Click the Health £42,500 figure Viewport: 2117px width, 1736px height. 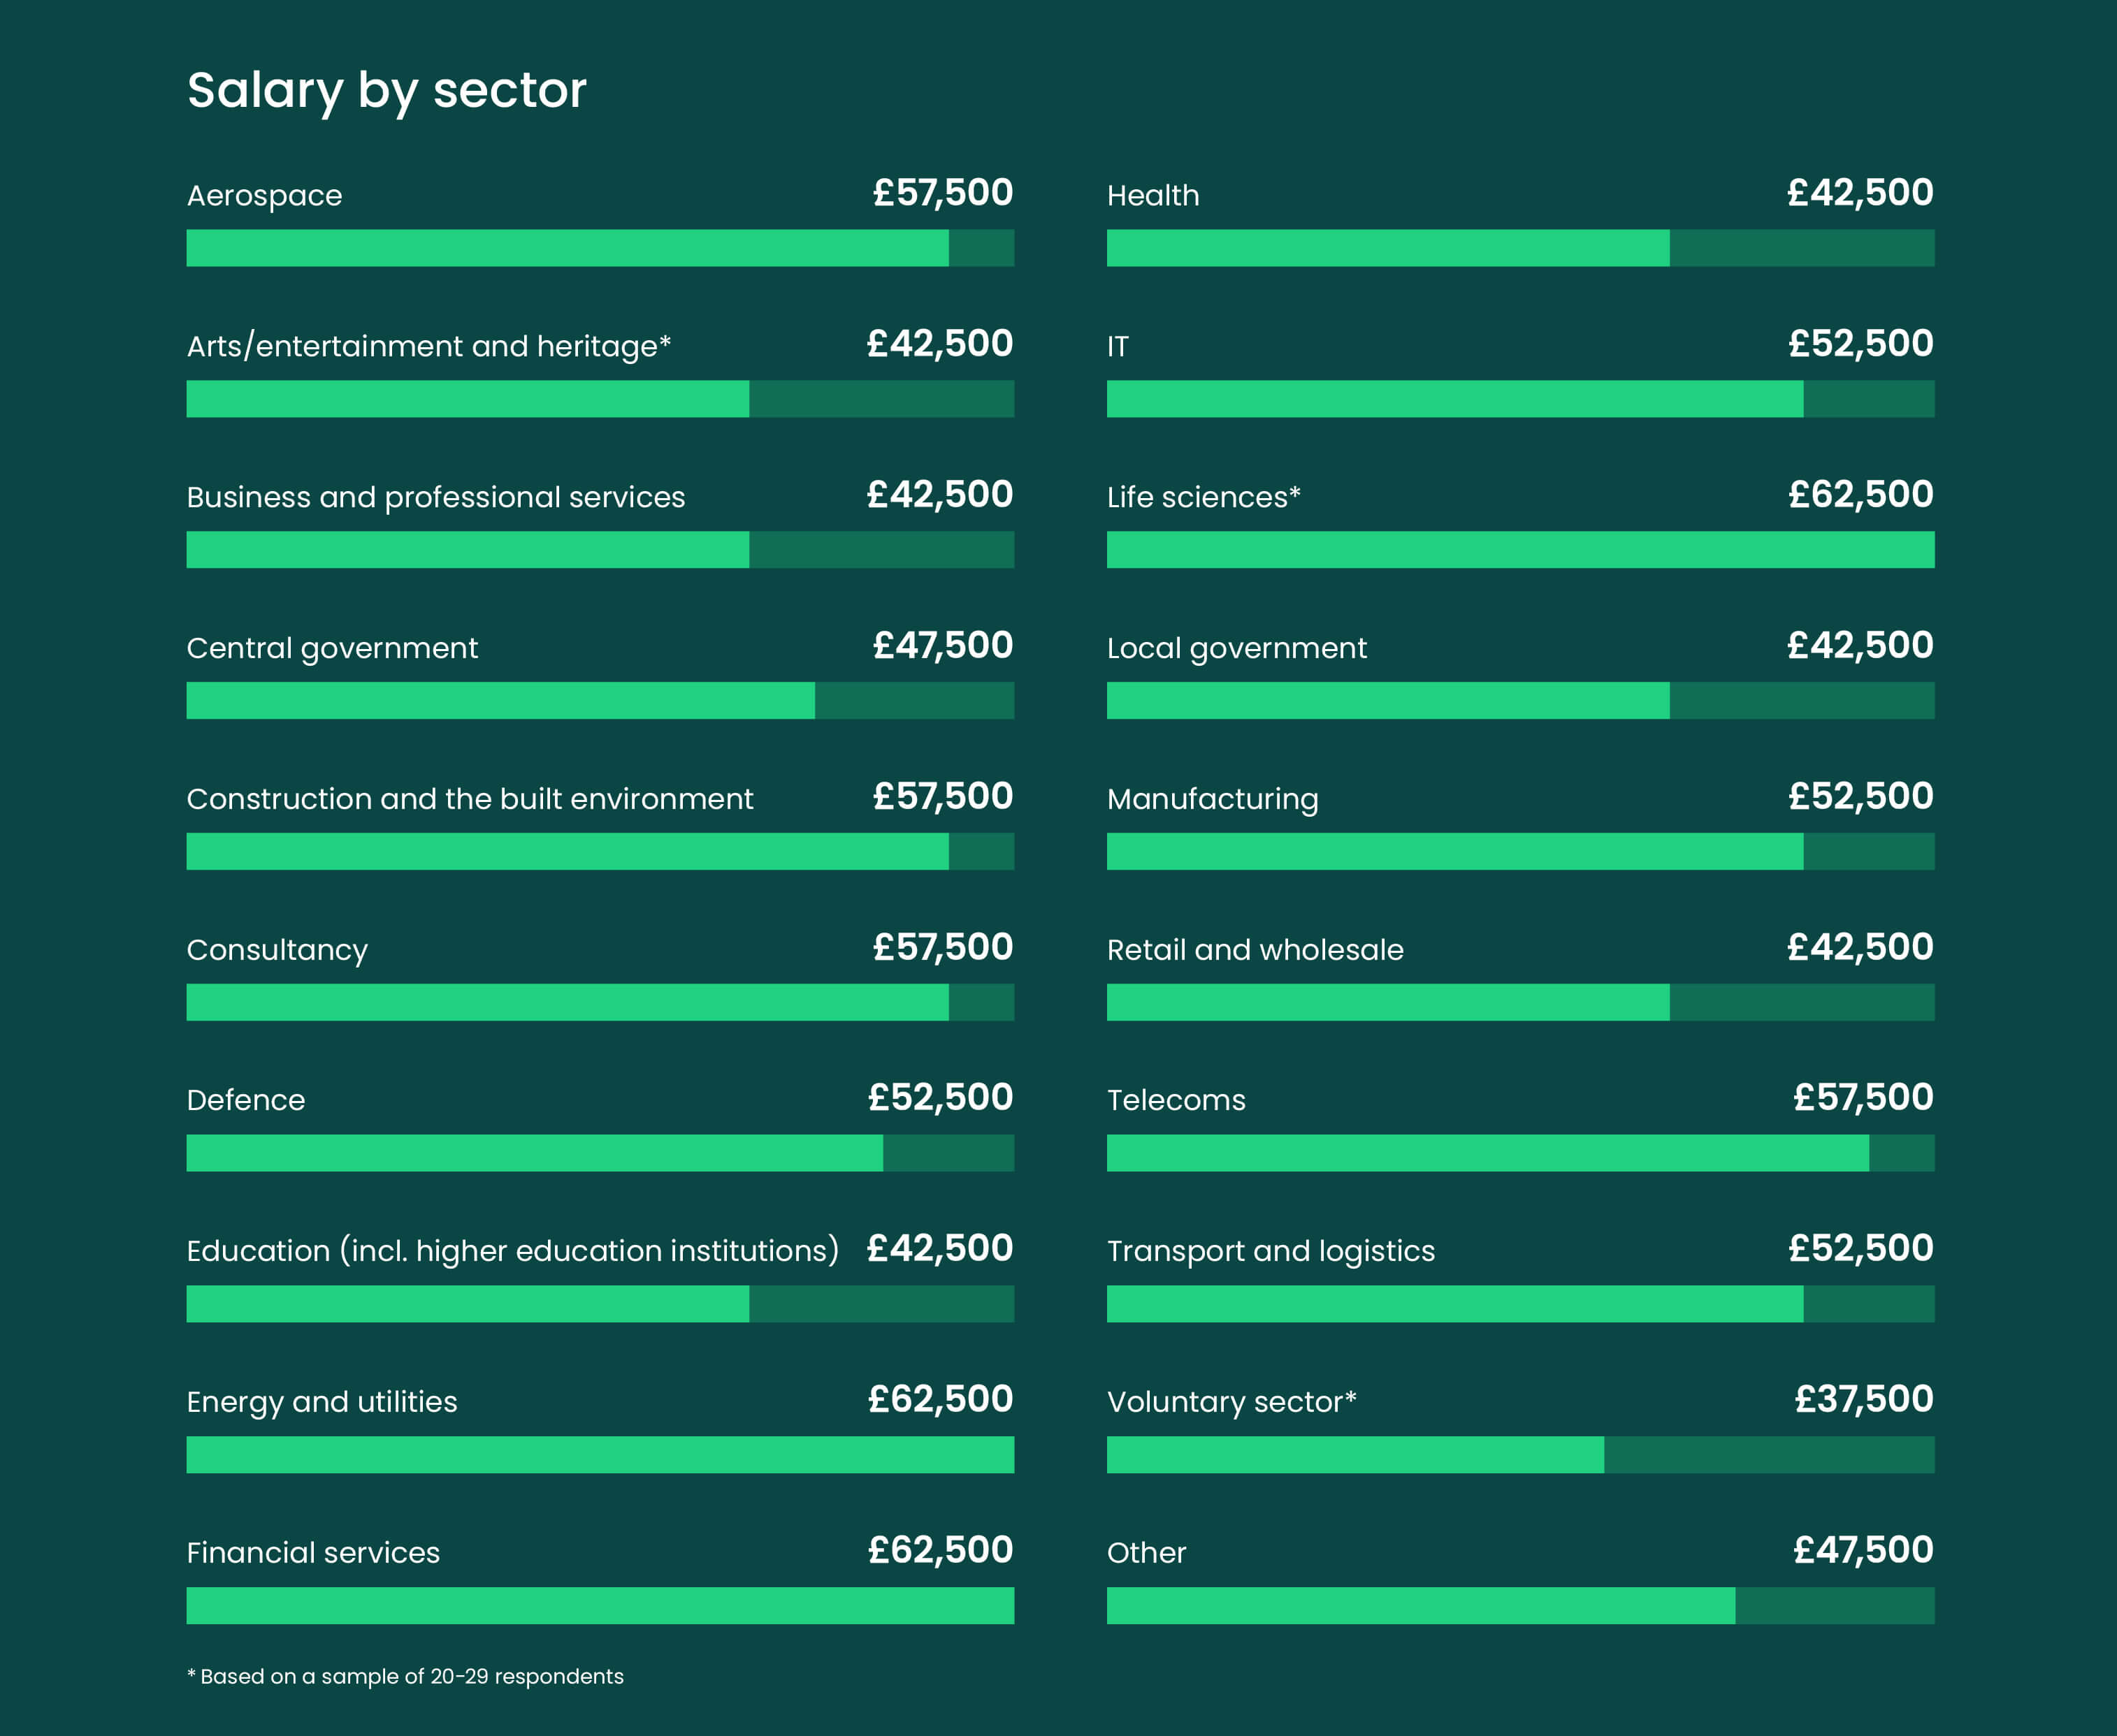coord(1861,193)
